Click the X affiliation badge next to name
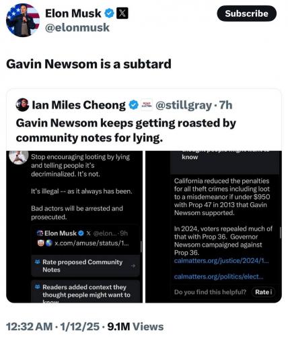The height and width of the screenshot is (337, 288). [122, 13]
